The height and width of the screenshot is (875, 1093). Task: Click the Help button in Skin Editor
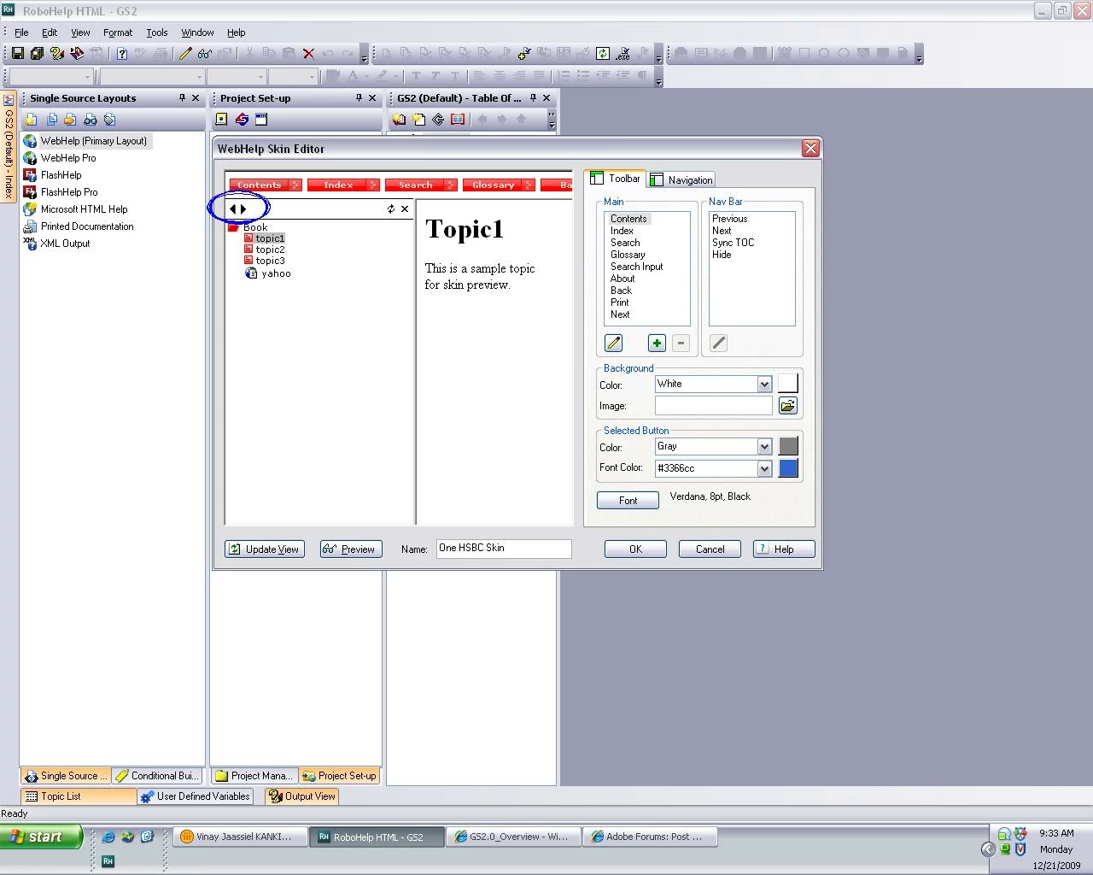(x=784, y=549)
